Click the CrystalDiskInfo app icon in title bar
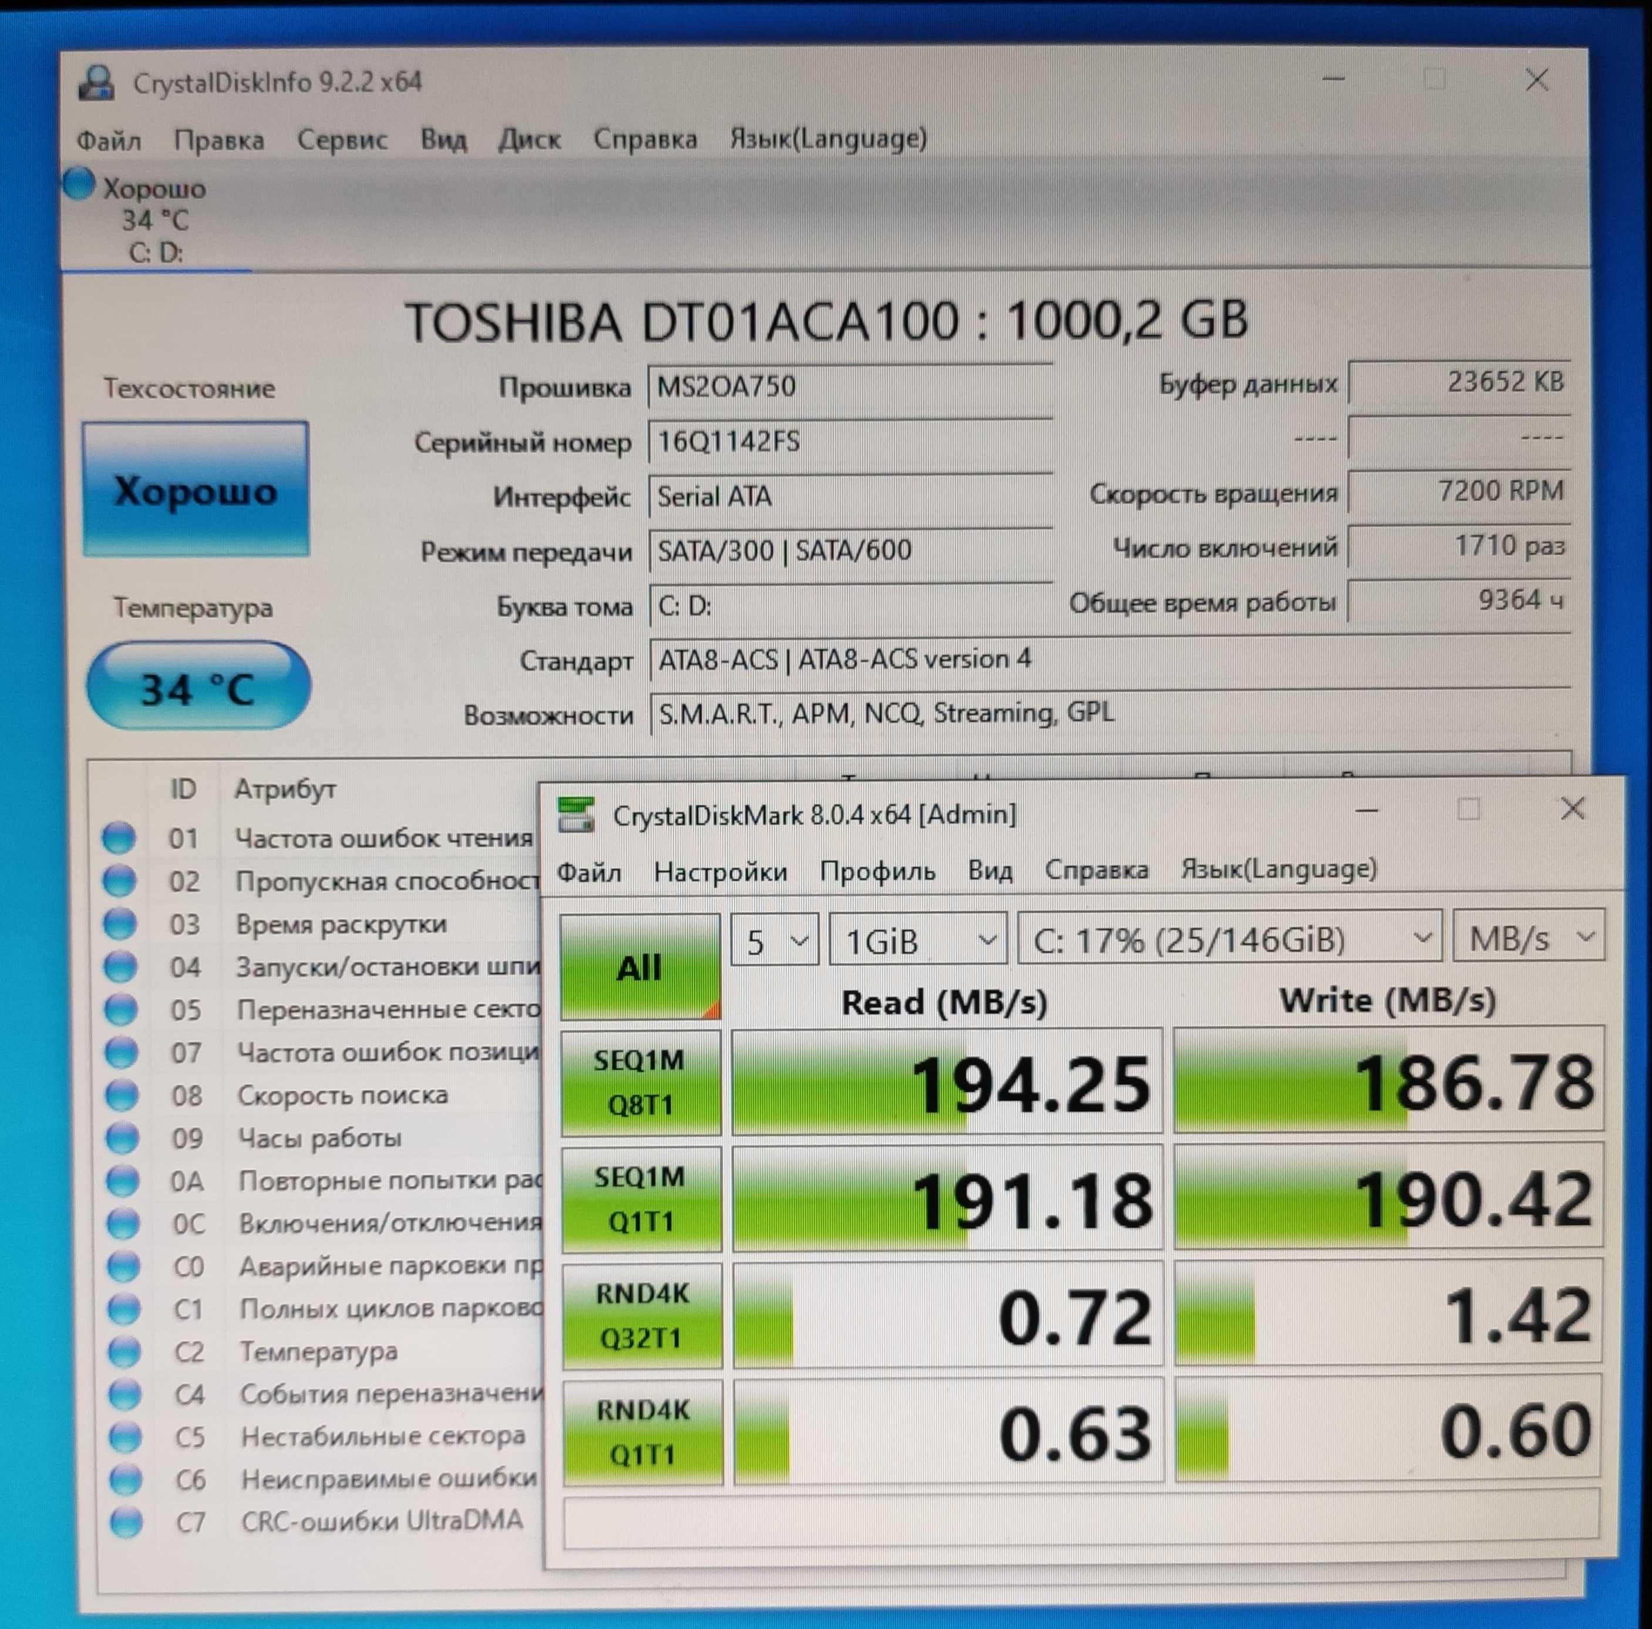 [x=97, y=83]
